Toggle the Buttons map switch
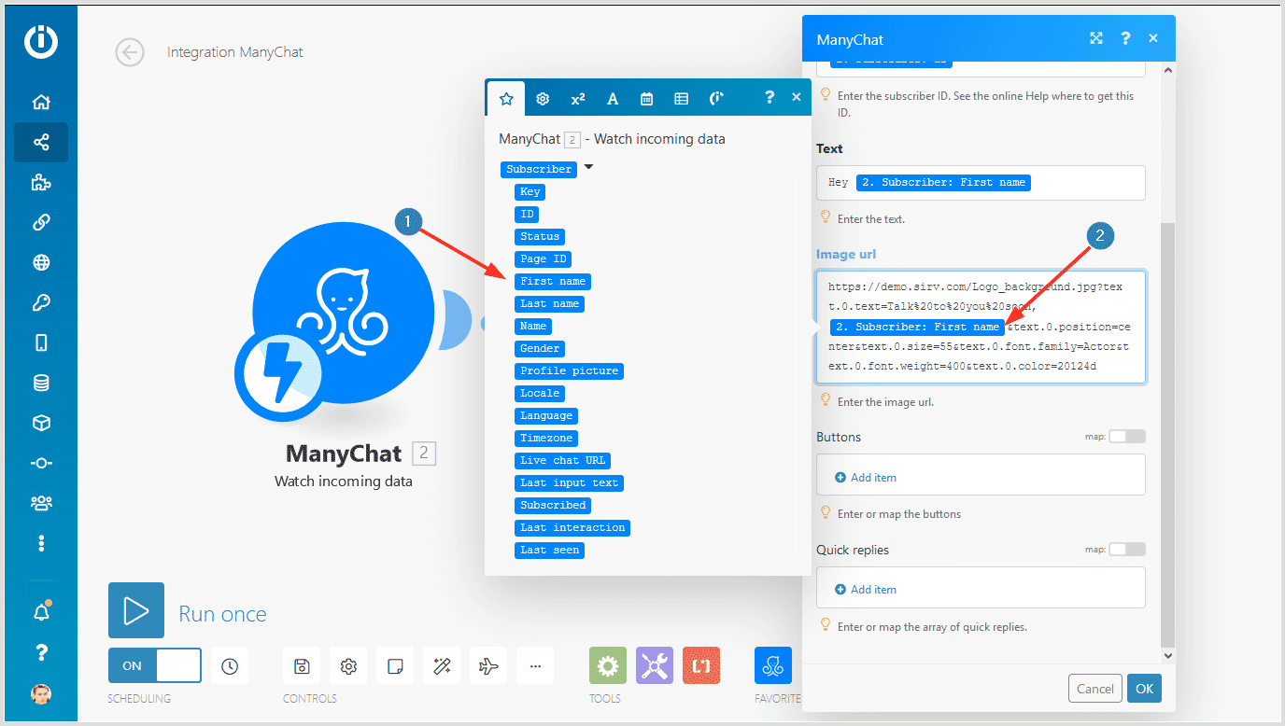The width and height of the screenshot is (1285, 726). point(1127,437)
